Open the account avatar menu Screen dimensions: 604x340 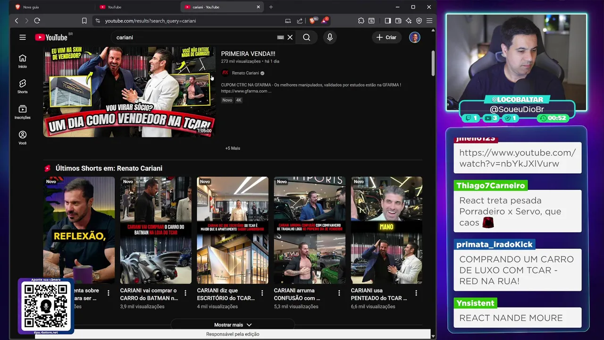(415, 37)
